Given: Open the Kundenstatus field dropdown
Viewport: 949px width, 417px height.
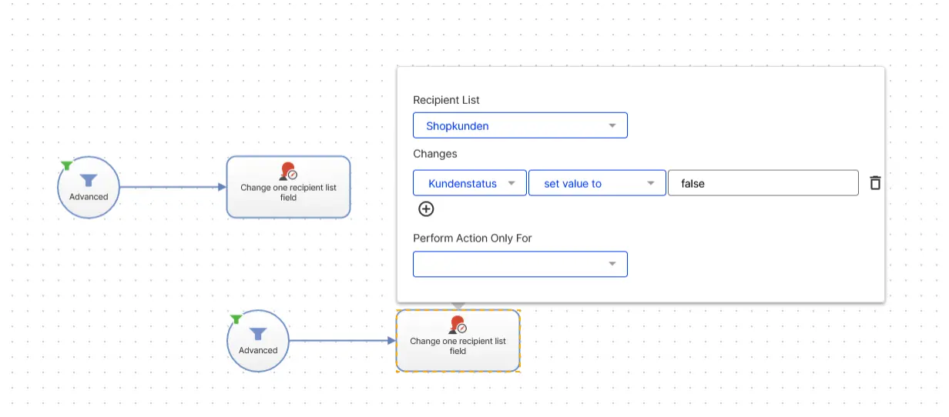Looking at the screenshot, I should point(470,183).
